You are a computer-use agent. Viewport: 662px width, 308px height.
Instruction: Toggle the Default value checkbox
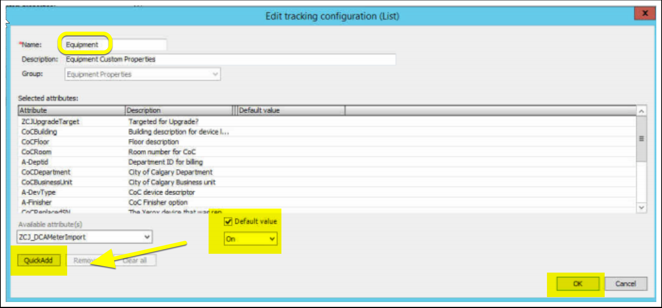click(228, 221)
